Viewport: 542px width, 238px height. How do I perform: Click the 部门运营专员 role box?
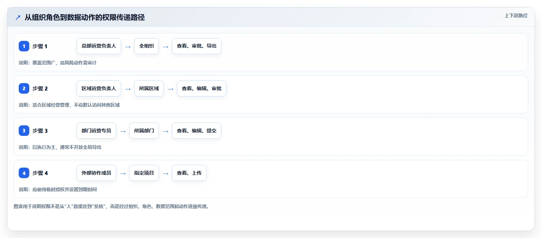coord(96,131)
